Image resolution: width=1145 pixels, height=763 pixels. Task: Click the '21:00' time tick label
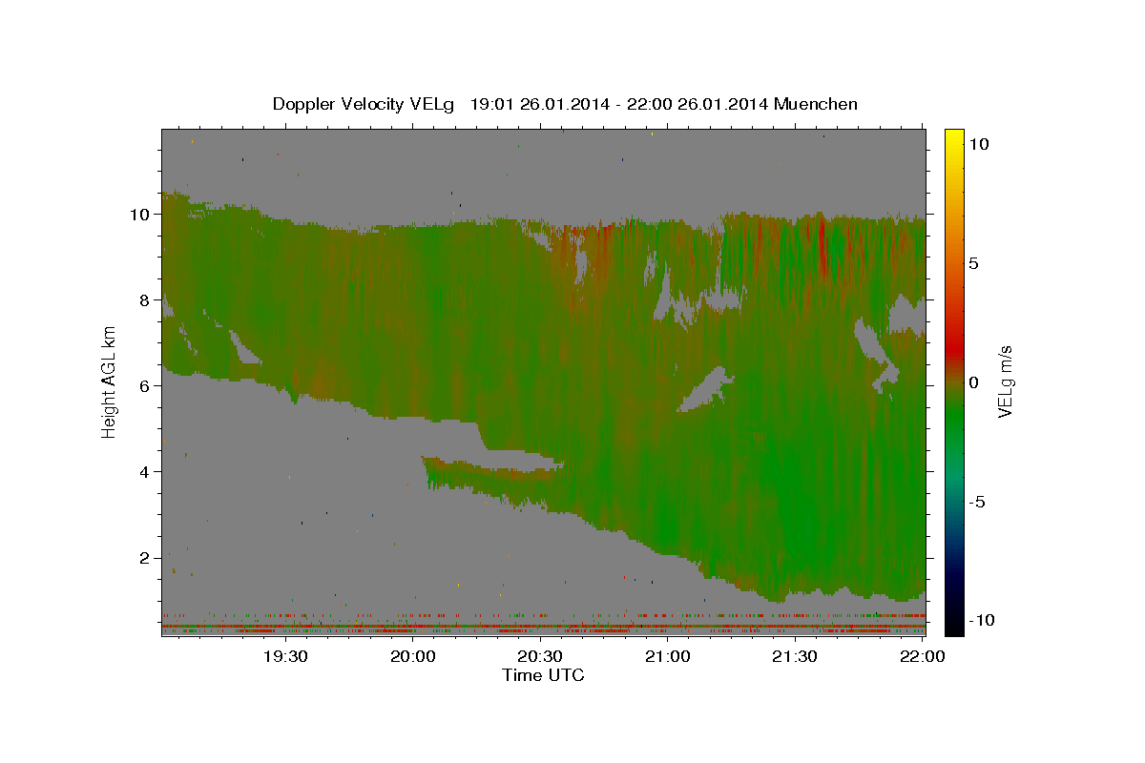(667, 656)
